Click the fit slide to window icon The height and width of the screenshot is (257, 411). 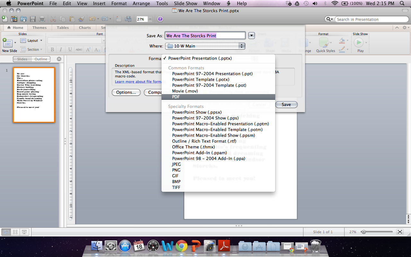click(400, 232)
